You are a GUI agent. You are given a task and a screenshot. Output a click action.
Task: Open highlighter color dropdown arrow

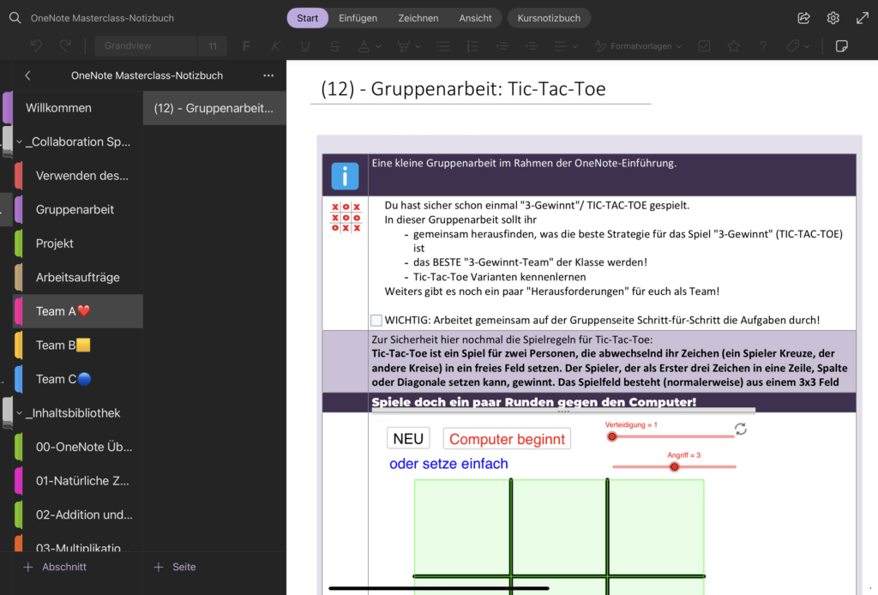point(418,46)
